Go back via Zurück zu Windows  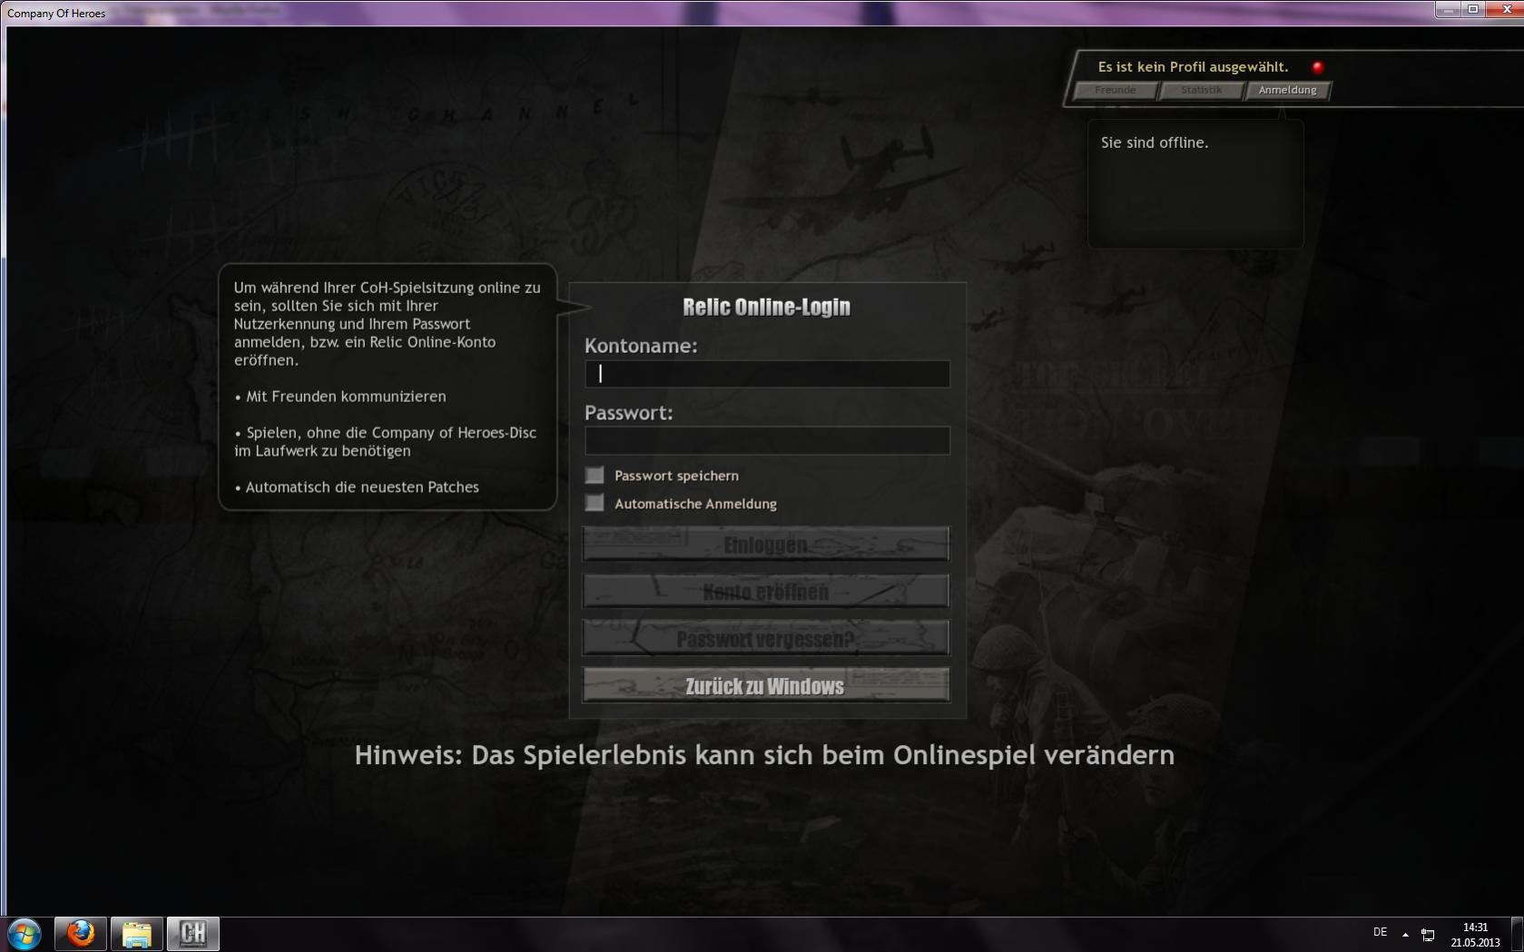click(766, 686)
